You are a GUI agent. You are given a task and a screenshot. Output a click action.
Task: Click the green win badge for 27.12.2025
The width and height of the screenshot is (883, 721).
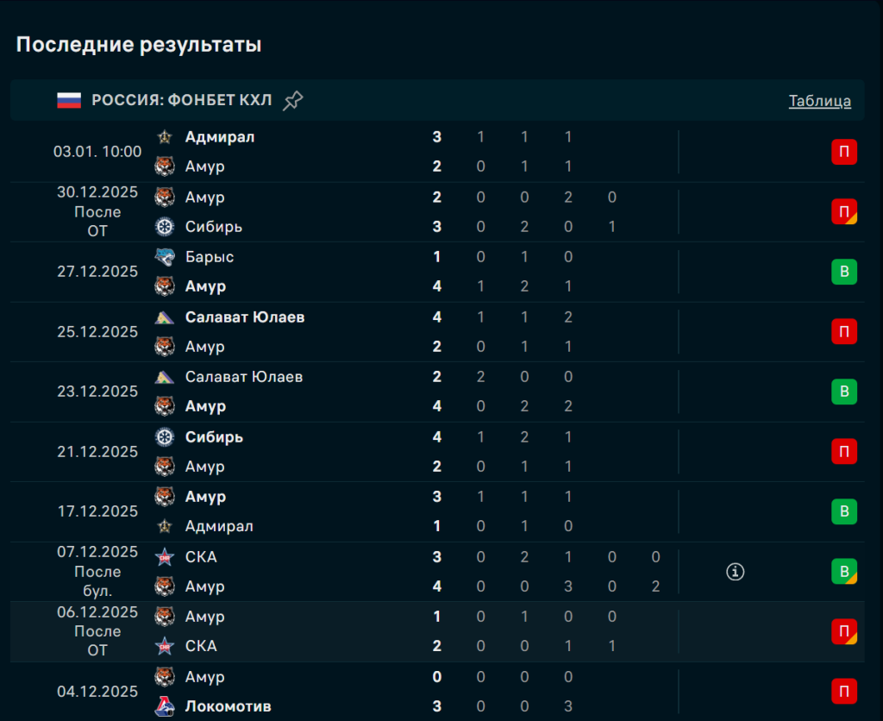pos(843,273)
